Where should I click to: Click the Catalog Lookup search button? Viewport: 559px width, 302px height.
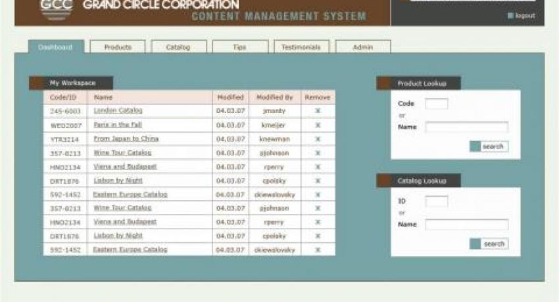(489, 244)
